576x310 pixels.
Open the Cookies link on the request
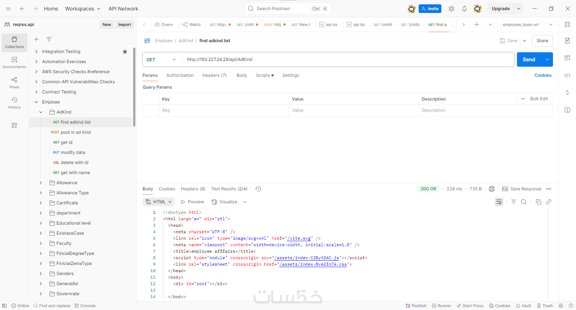pyautogui.click(x=543, y=75)
